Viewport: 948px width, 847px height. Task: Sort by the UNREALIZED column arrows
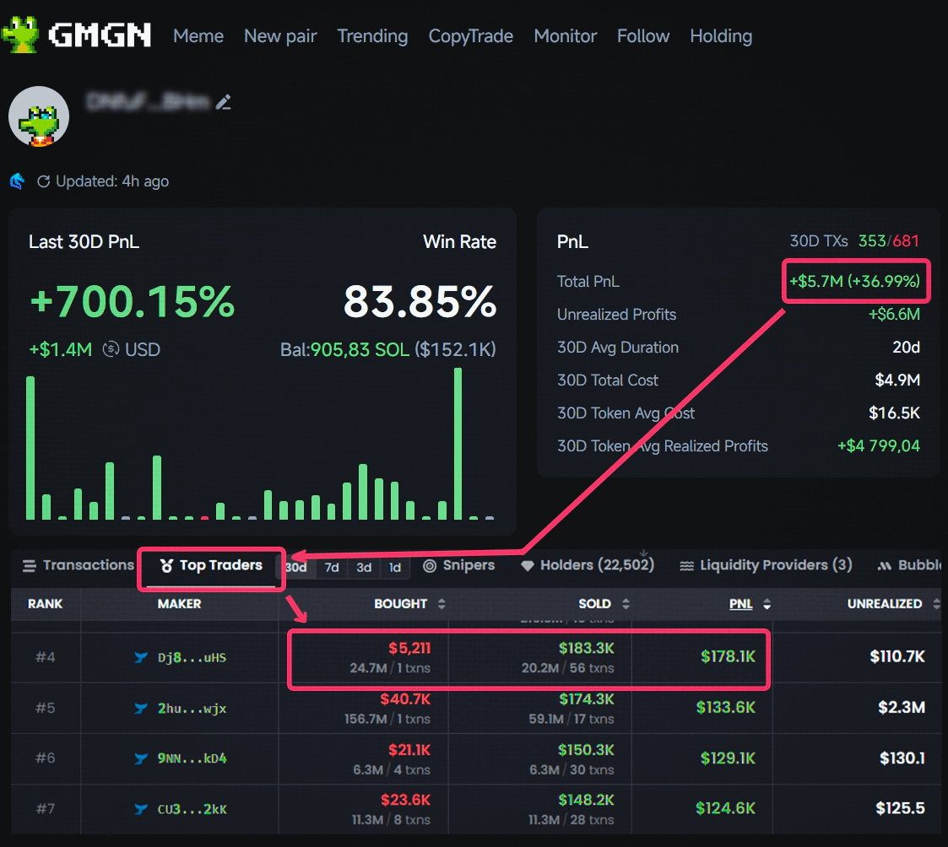point(936,603)
